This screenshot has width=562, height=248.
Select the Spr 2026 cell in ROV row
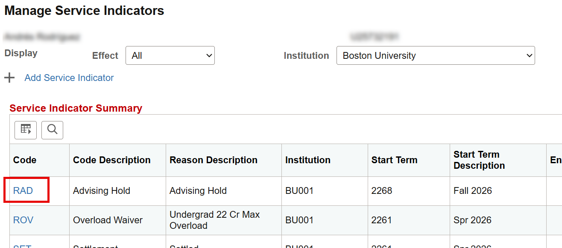pos(472,220)
